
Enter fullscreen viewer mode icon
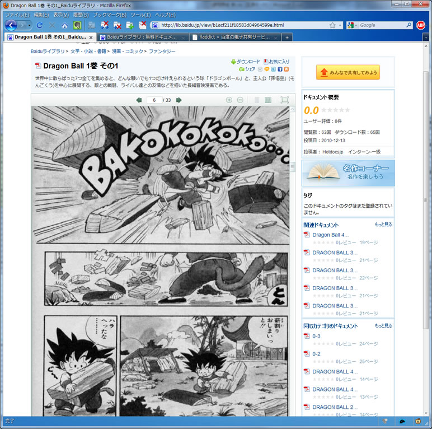pyautogui.click(x=284, y=100)
